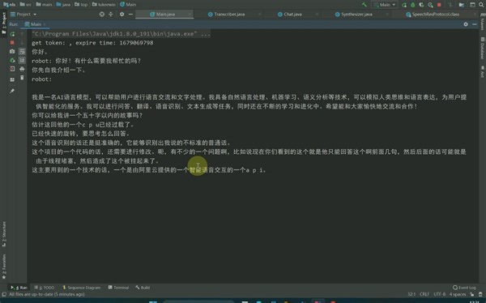Image resolution: width=486 pixels, height=303 pixels.
Task: Collapse all in Project panel
Action: point(111,15)
